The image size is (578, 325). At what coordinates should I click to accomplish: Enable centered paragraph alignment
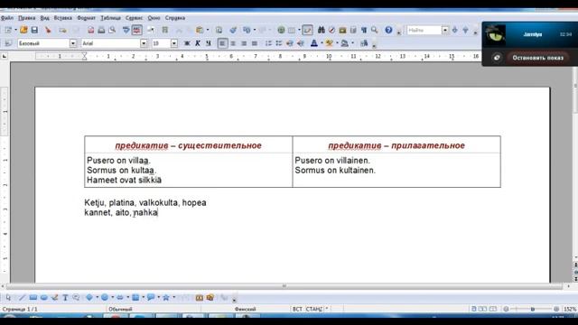point(233,43)
